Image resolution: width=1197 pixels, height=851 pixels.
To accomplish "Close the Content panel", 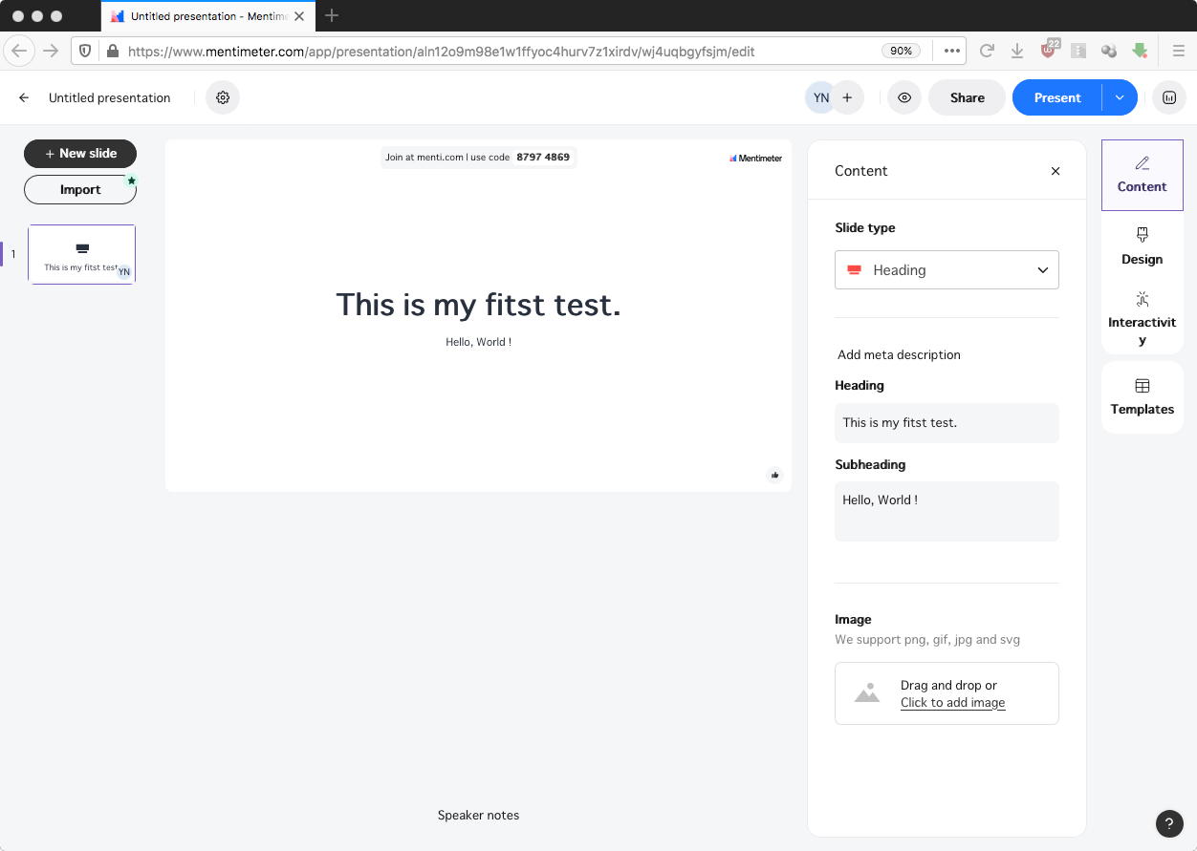I will click(x=1056, y=171).
